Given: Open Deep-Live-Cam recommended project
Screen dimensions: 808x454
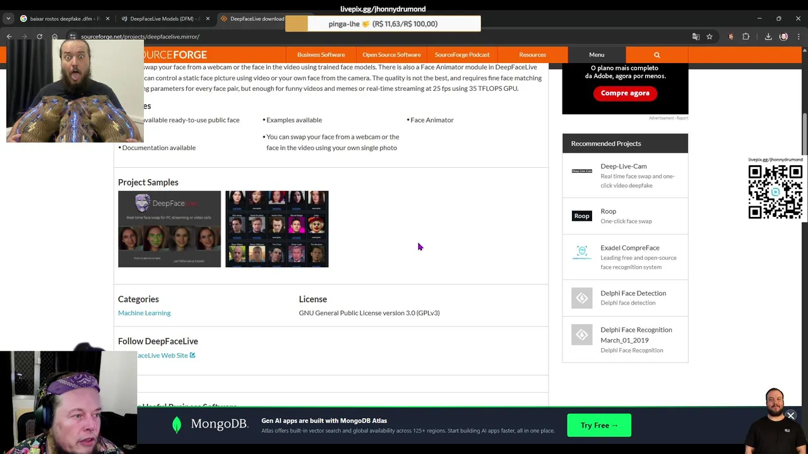Looking at the screenshot, I should click(624, 166).
